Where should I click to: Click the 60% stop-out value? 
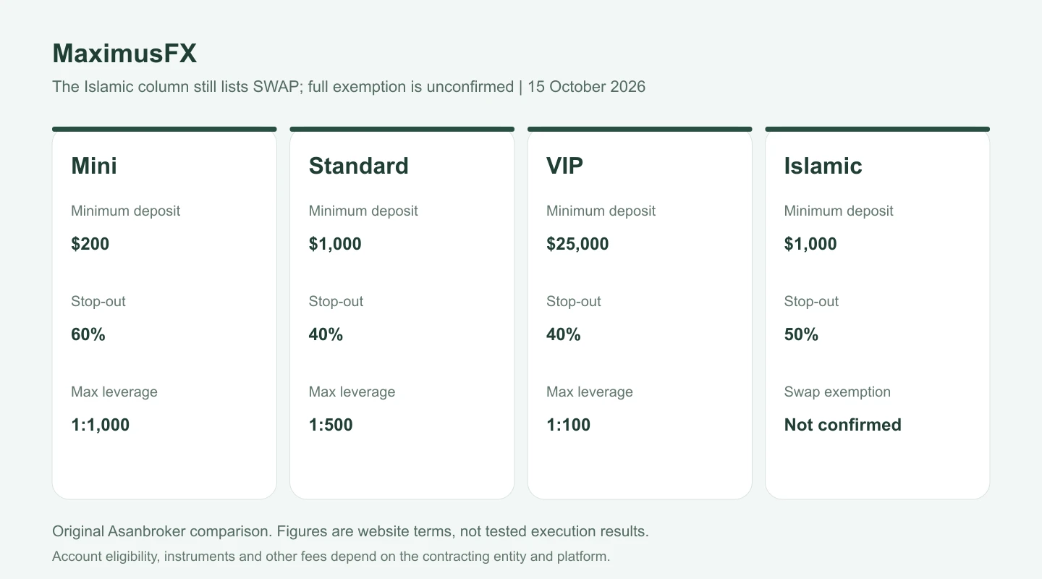[88, 334]
